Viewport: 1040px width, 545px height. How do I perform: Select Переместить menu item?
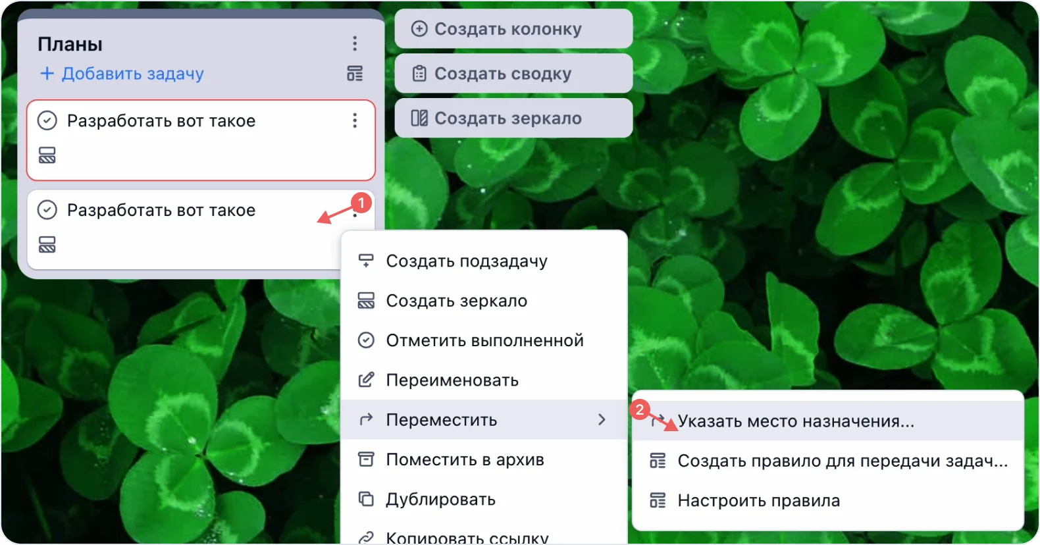[484, 419]
